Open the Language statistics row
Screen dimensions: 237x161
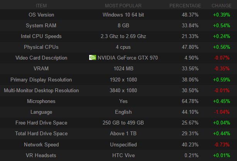pos(41,112)
